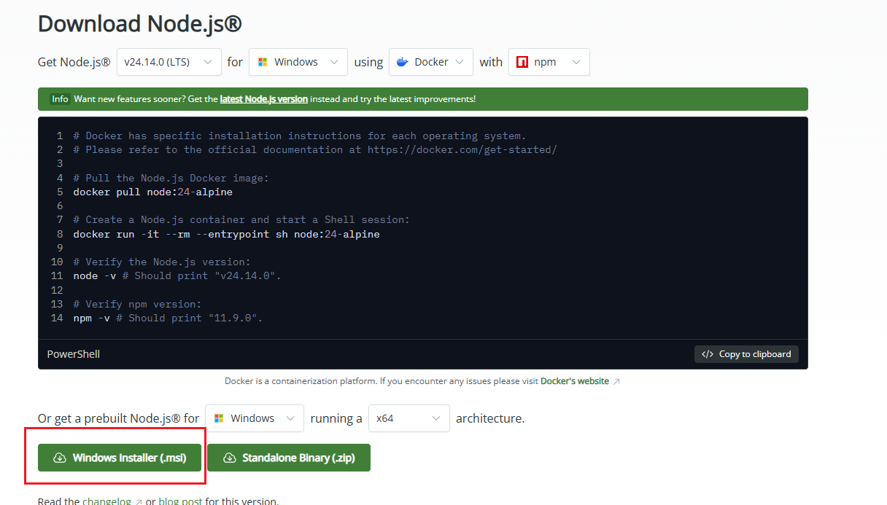887x505 pixels.
Task: Click the docker.com/get-started URL comment line
Action: (x=315, y=150)
